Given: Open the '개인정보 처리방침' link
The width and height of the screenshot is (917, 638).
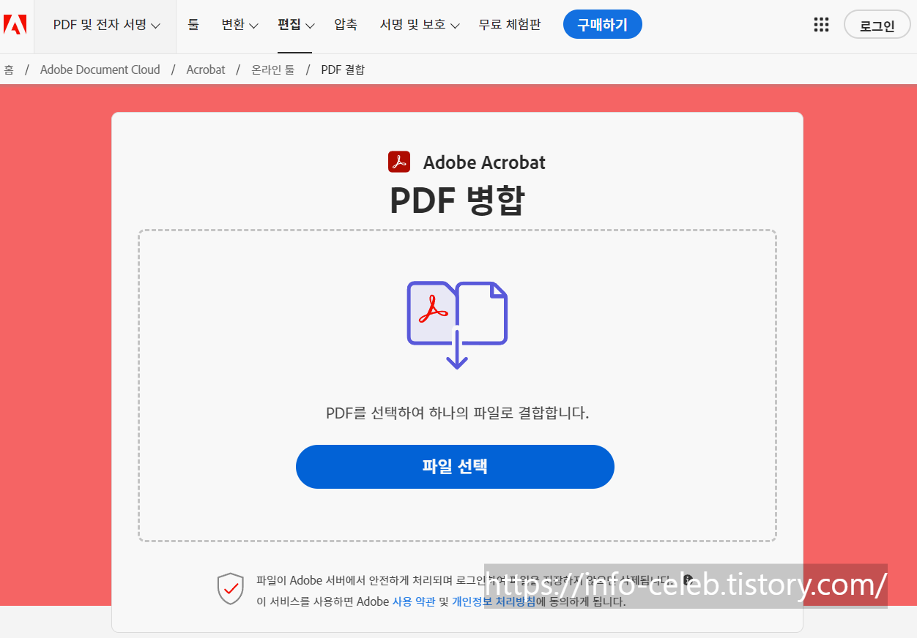Looking at the screenshot, I should [x=494, y=602].
